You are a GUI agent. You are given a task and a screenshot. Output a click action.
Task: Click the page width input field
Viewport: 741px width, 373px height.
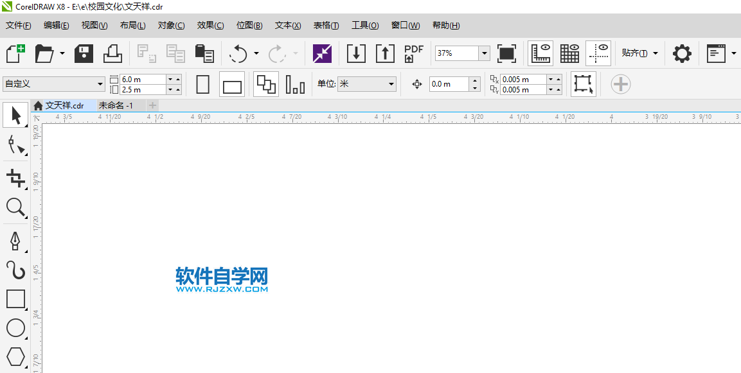pos(145,78)
